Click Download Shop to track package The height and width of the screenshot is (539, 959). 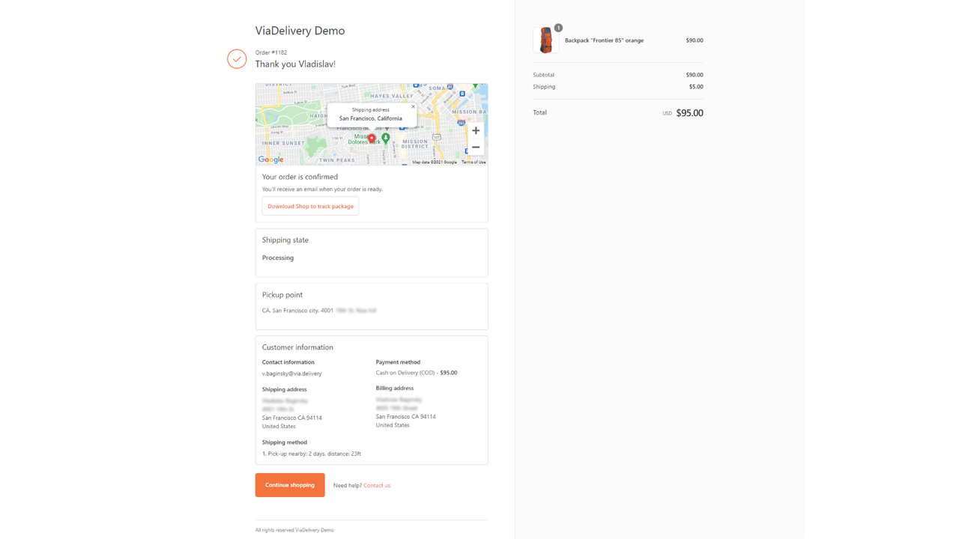(310, 206)
